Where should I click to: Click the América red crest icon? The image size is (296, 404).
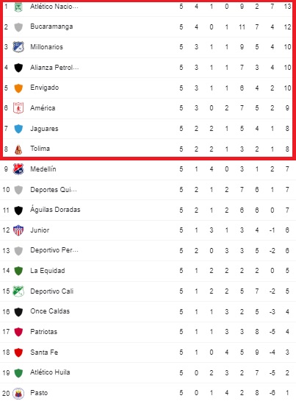[x=18, y=108]
